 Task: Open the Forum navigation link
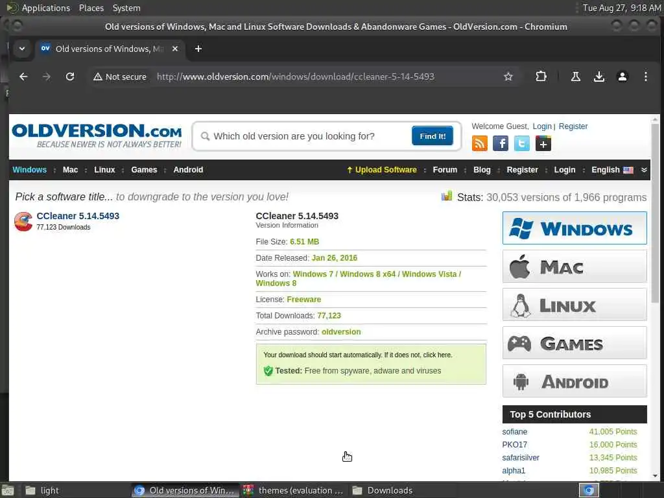pyautogui.click(x=445, y=170)
